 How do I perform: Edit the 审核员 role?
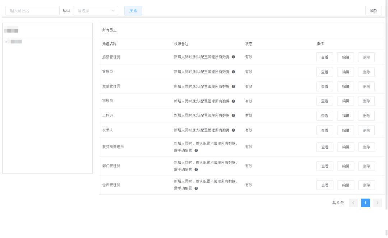(x=346, y=101)
